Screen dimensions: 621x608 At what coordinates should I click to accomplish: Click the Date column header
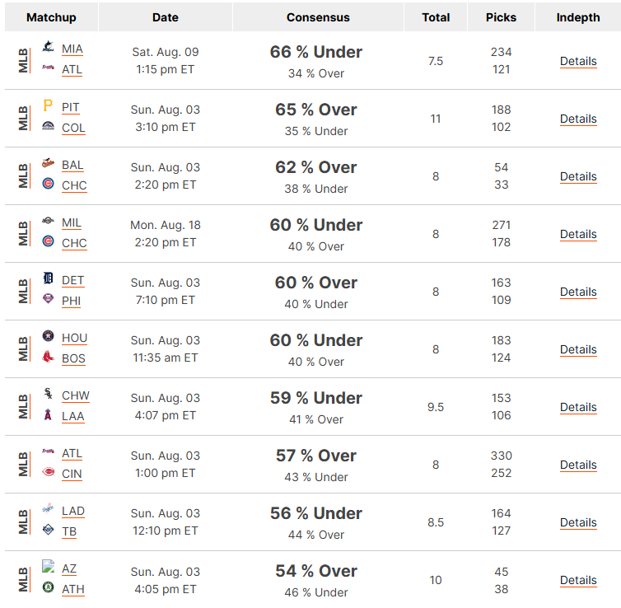coord(166,17)
